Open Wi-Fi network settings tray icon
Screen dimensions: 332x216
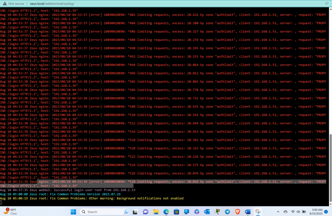point(293,212)
